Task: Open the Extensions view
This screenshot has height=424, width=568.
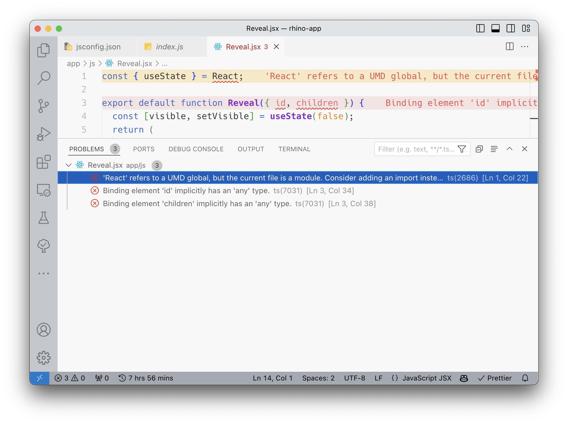Action: (x=44, y=162)
